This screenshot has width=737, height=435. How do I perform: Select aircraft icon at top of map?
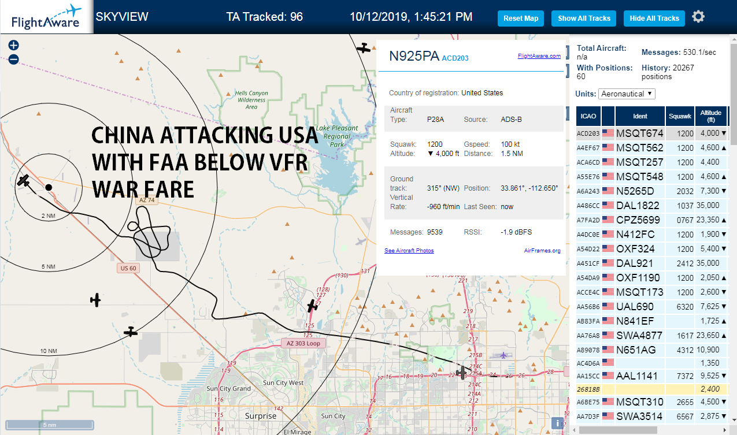click(x=364, y=49)
